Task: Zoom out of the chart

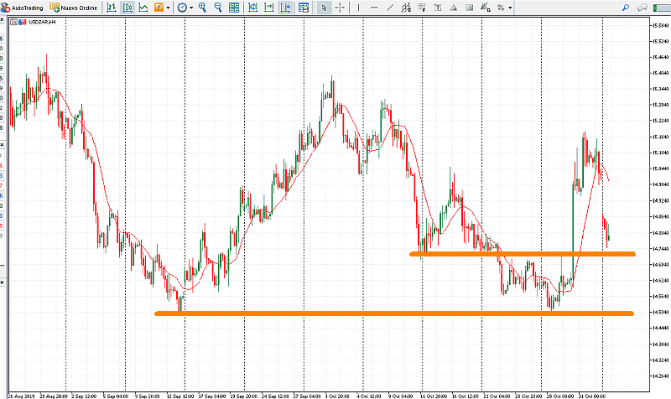Action: click(219, 8)
